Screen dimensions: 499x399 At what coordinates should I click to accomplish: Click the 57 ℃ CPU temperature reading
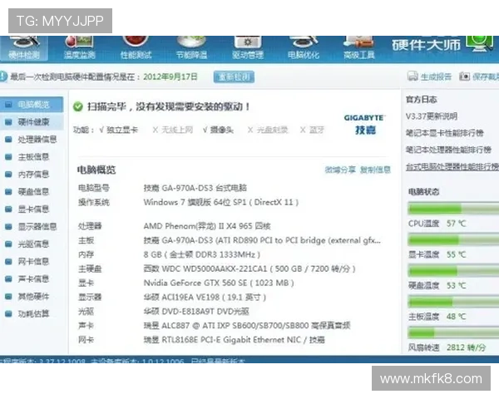coord(456,224)
